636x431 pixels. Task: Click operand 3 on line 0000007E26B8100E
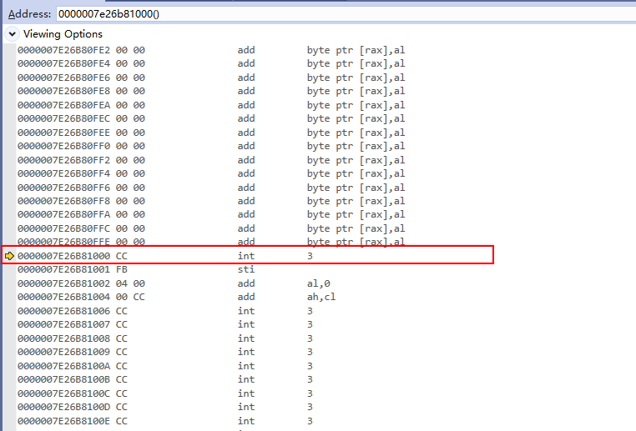(310, 421)
